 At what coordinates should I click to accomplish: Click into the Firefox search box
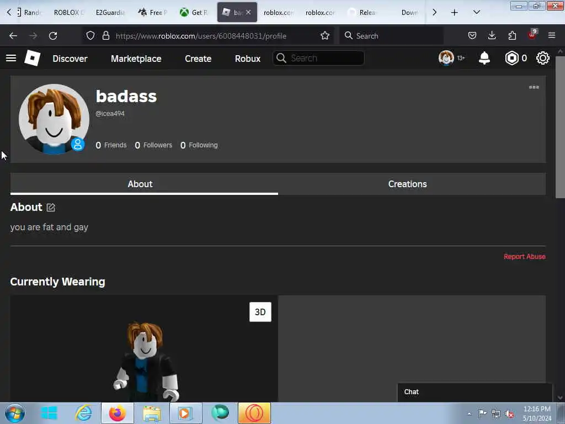click(x=391, y=36)
